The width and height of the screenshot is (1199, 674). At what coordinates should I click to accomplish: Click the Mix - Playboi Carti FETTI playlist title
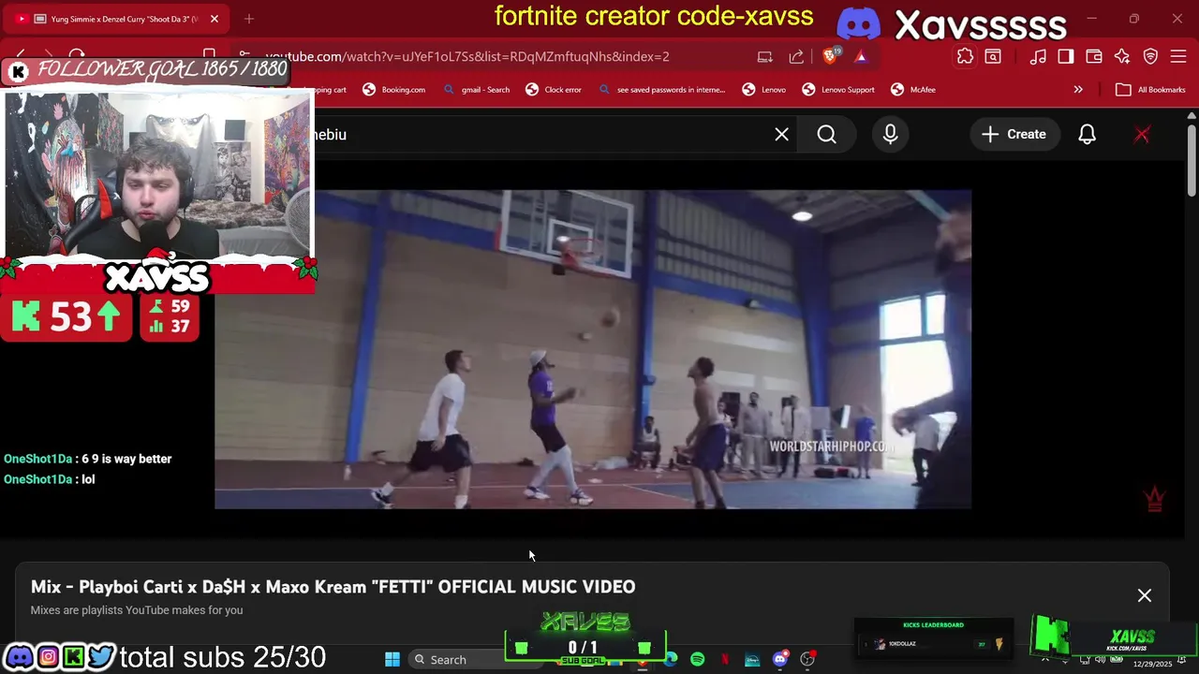pos(333,587)
